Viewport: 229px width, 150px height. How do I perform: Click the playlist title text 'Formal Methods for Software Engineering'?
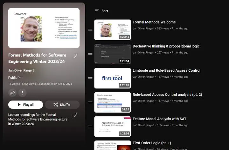pyautogui.click(x=37, y=58)
